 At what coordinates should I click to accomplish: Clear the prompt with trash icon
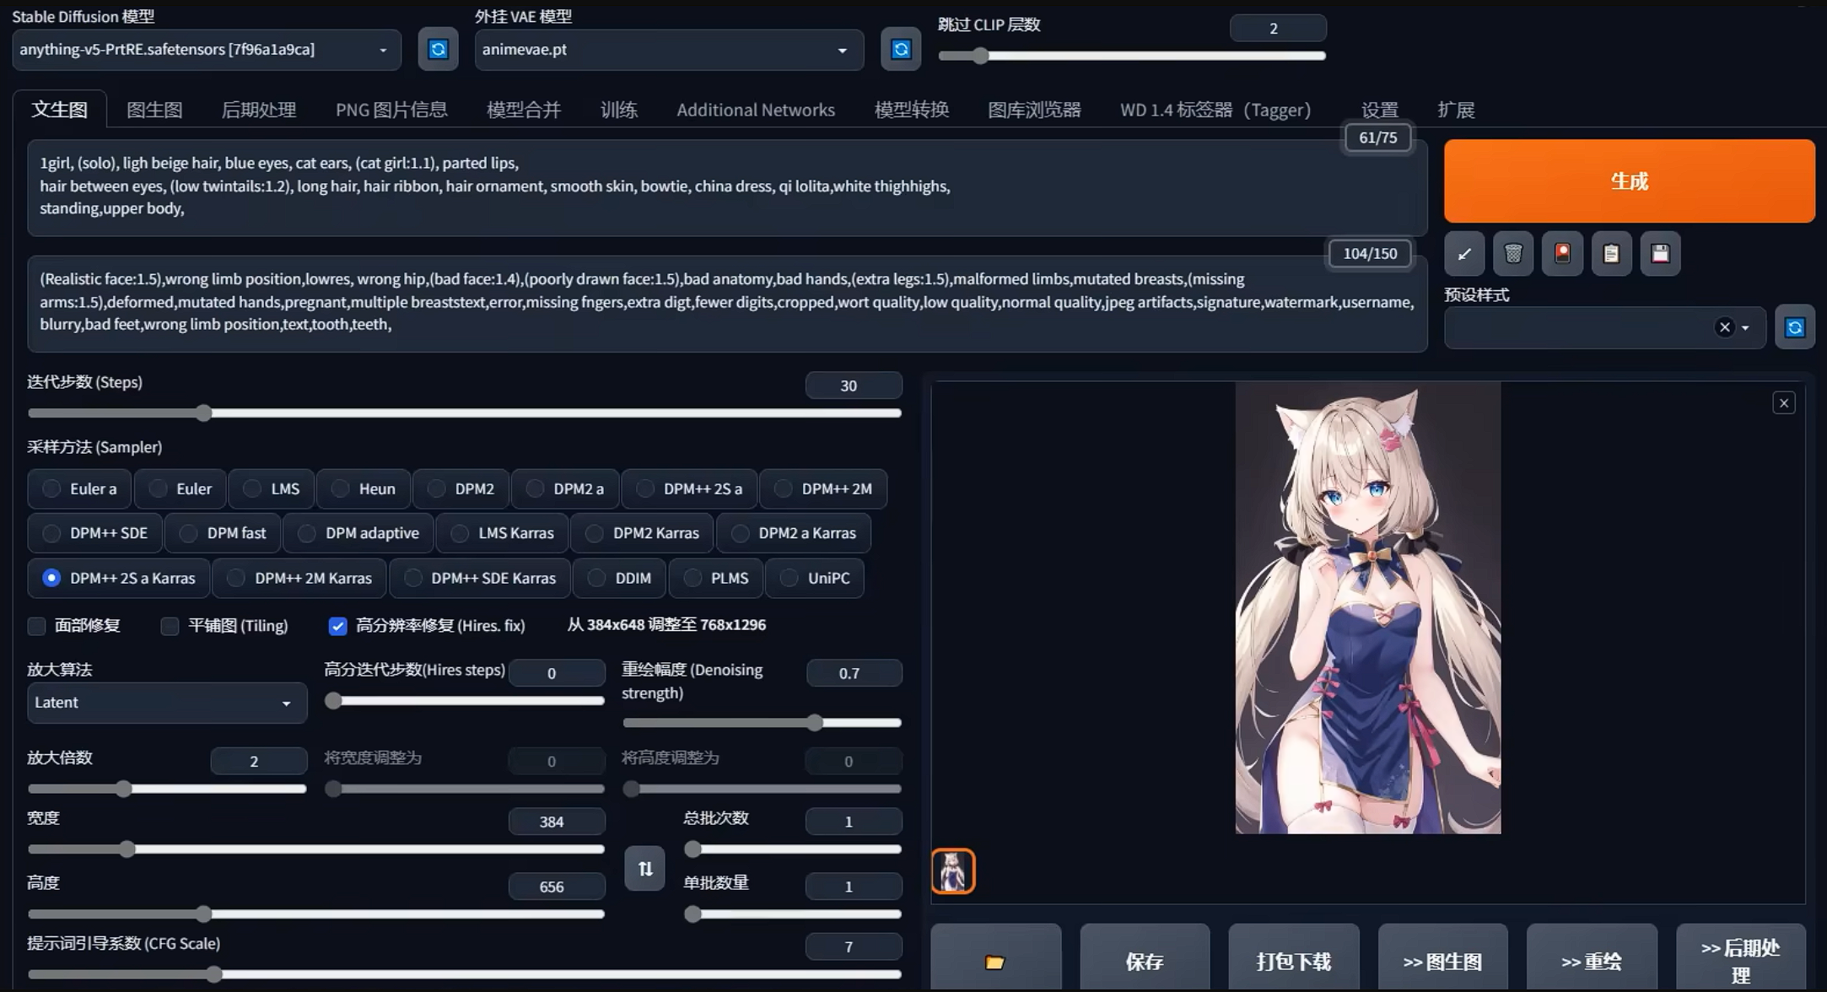(1513, 253)
